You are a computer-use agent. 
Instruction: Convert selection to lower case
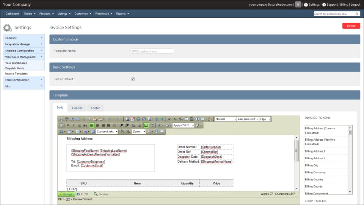pyautogui.click(x=122, y=131)
